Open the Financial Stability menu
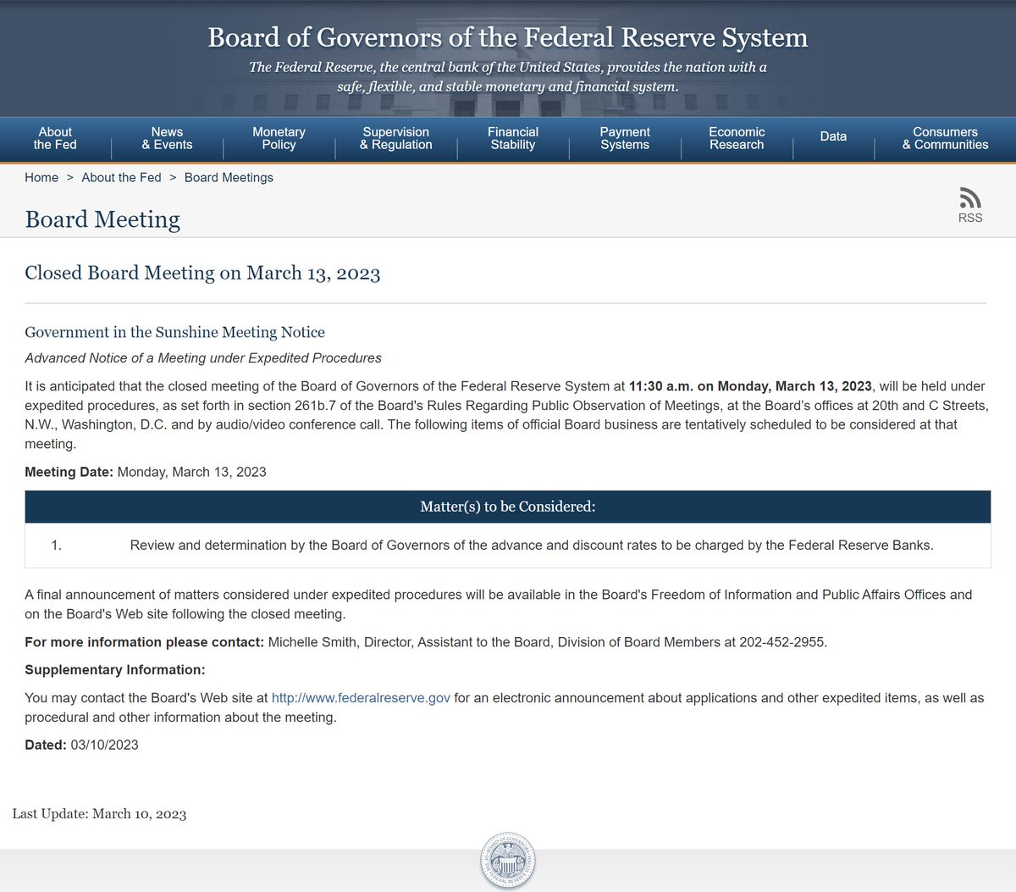The width and height of the screenshot is (1016, 892). (513, 138)
